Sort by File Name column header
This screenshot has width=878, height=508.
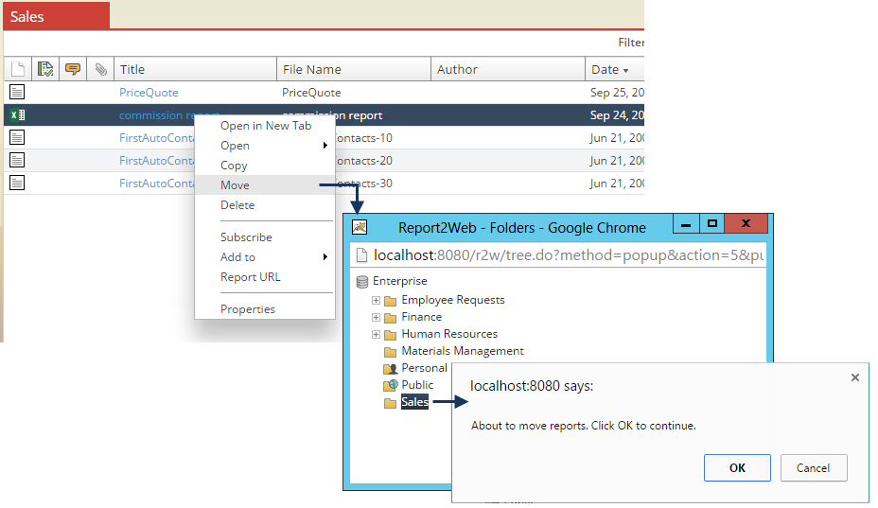coord(354,69)
